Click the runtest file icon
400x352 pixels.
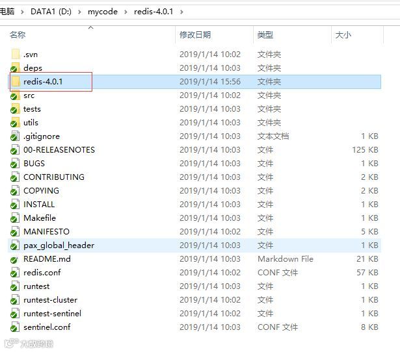point(15,286)
